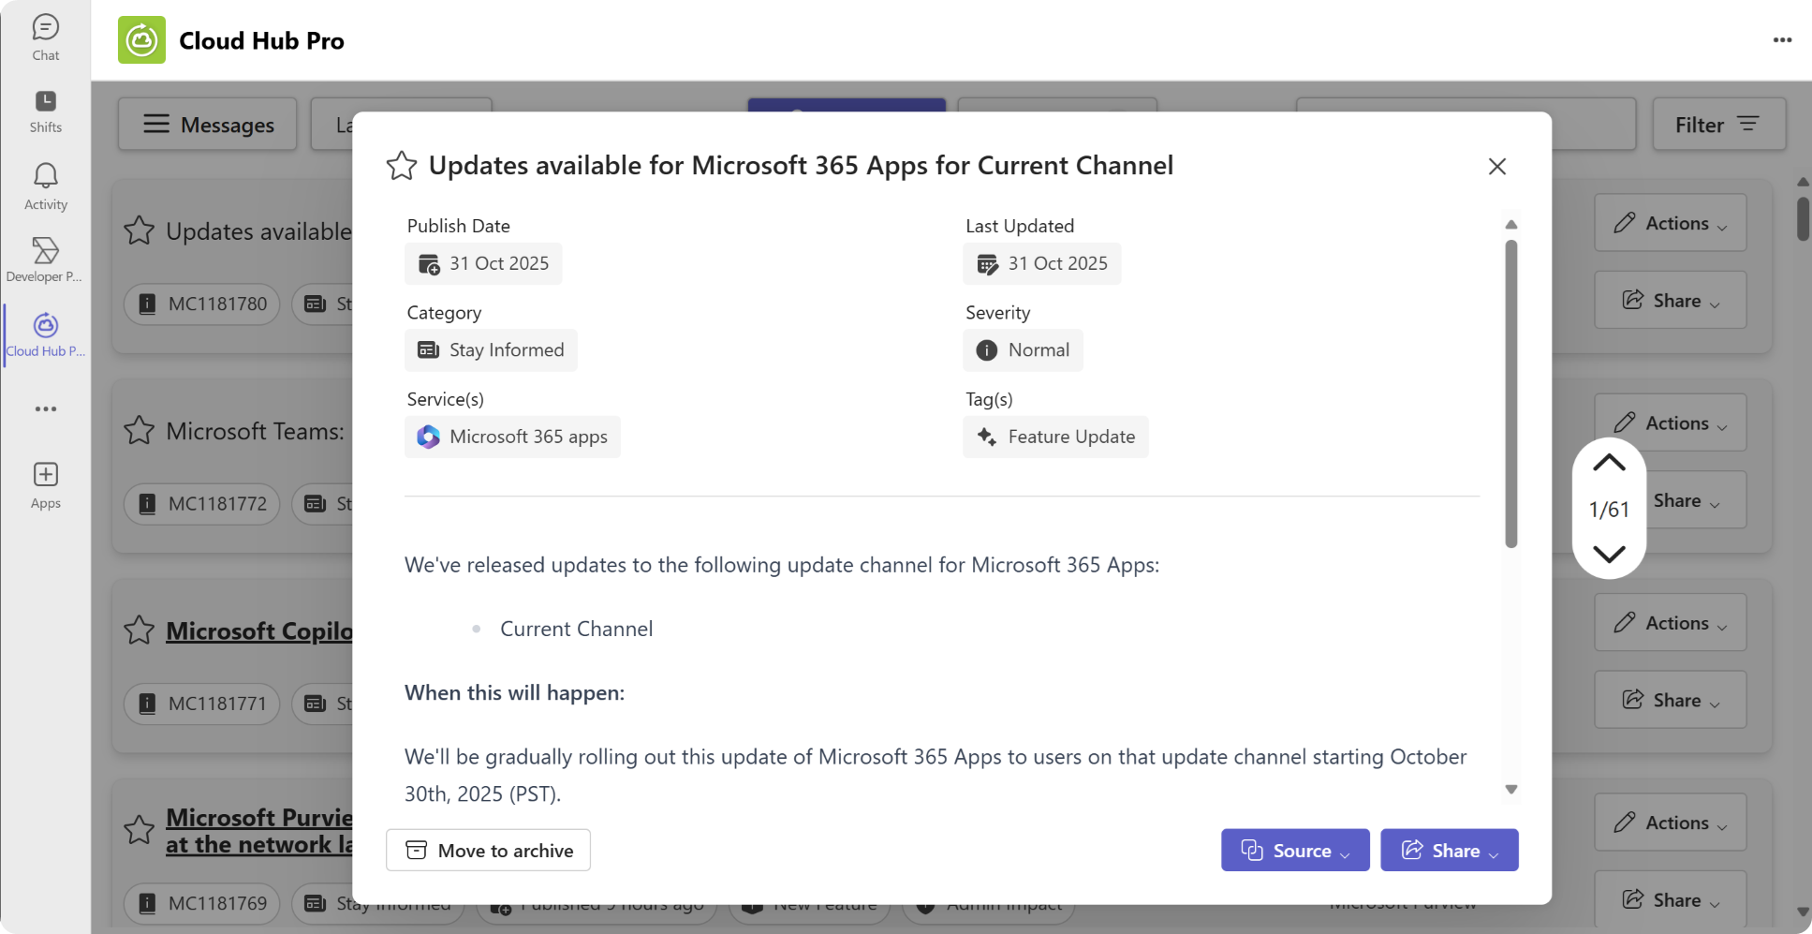Expand the topmost Actions dropdown
Image resolution: width=1812 pixels, height=934 pixels.
tap(1670, 223)
